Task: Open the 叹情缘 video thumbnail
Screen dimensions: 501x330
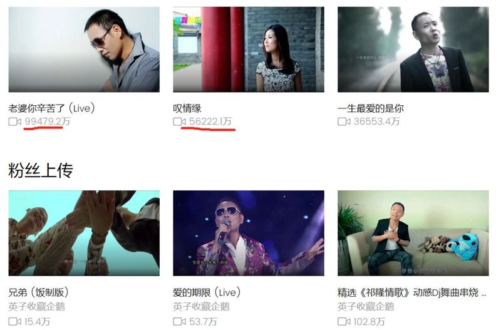Action: (249, 49)
